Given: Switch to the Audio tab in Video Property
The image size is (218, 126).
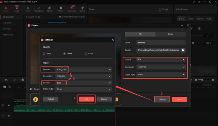Looking at the screenshot, I should (x=209, y=19).
